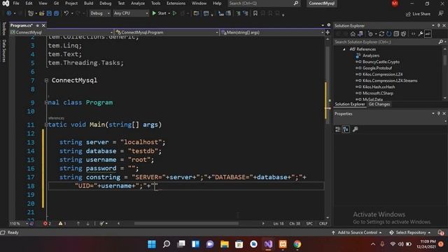Open the Debug configuration dropdown
This screenshot has height=252, width=448.
(99, 13)
